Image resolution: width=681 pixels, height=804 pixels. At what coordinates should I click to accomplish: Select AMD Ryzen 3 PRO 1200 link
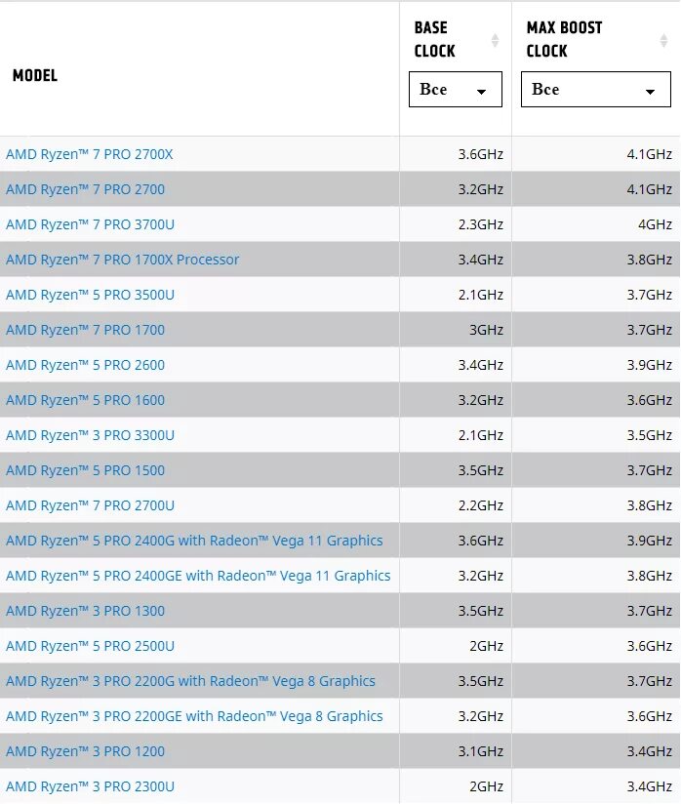[85, 751]
